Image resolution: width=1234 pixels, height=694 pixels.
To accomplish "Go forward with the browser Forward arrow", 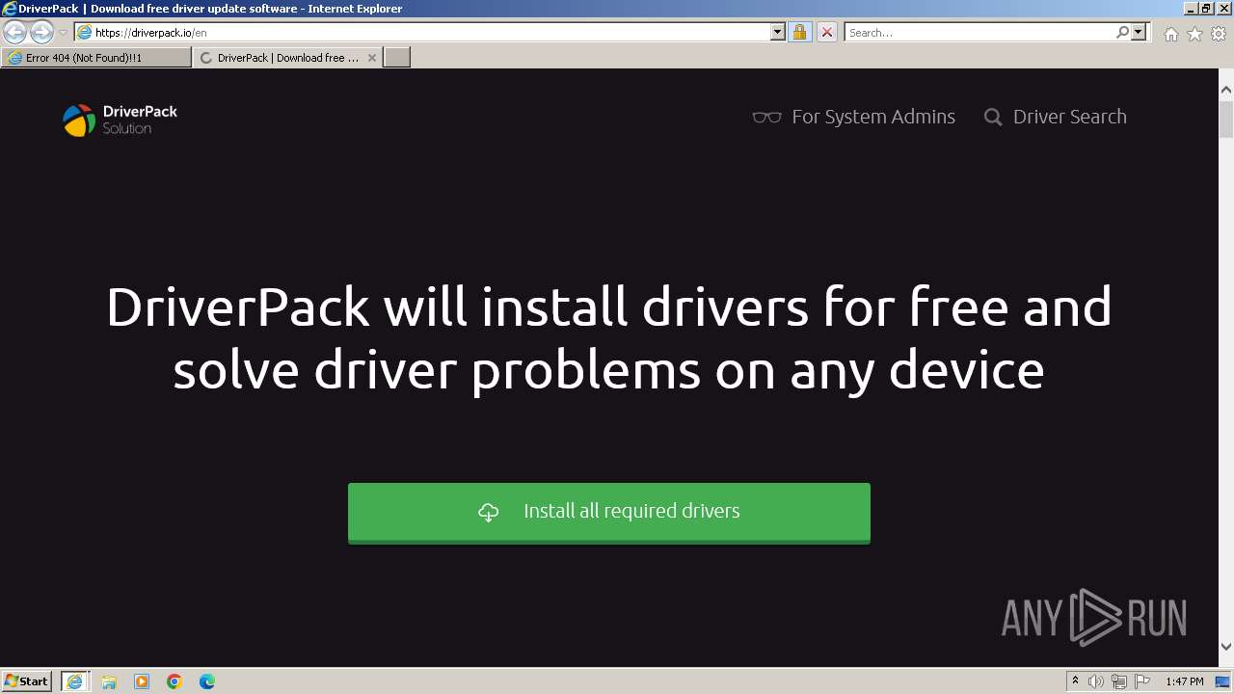I will [41, 32].
